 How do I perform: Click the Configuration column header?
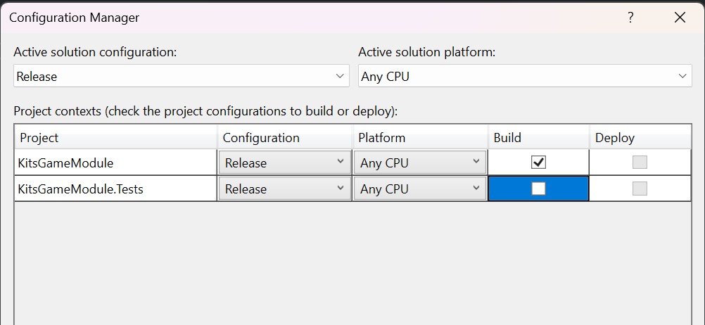[284, 138]
